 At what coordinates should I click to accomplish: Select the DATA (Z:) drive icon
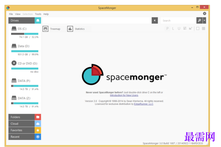(14, 98)
